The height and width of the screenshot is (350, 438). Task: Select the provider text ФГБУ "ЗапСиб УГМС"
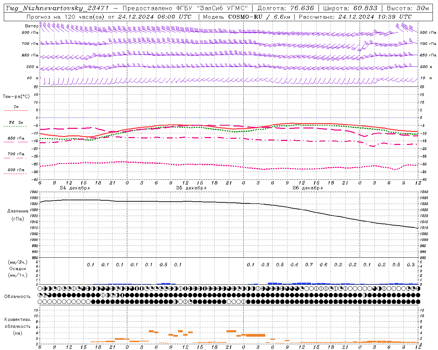pyautogui.click(x=212, y=8)
